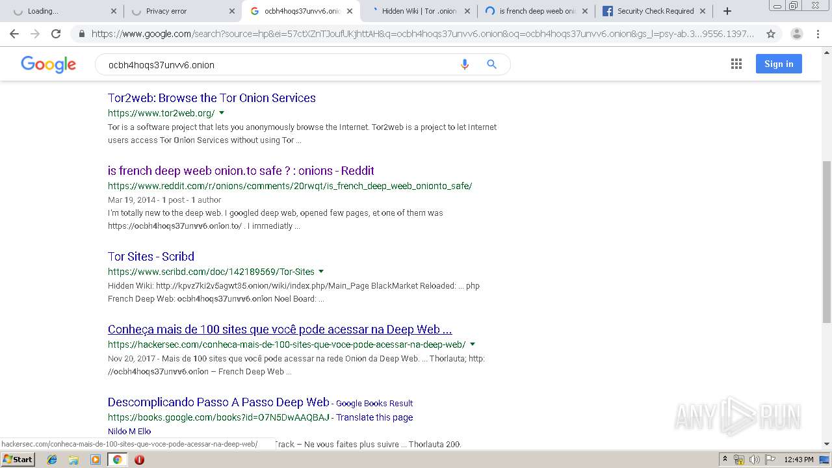Switch to the is french deep web tab
Image resolution: width=832 pixels, height=468 pixels.
point(536,11)
